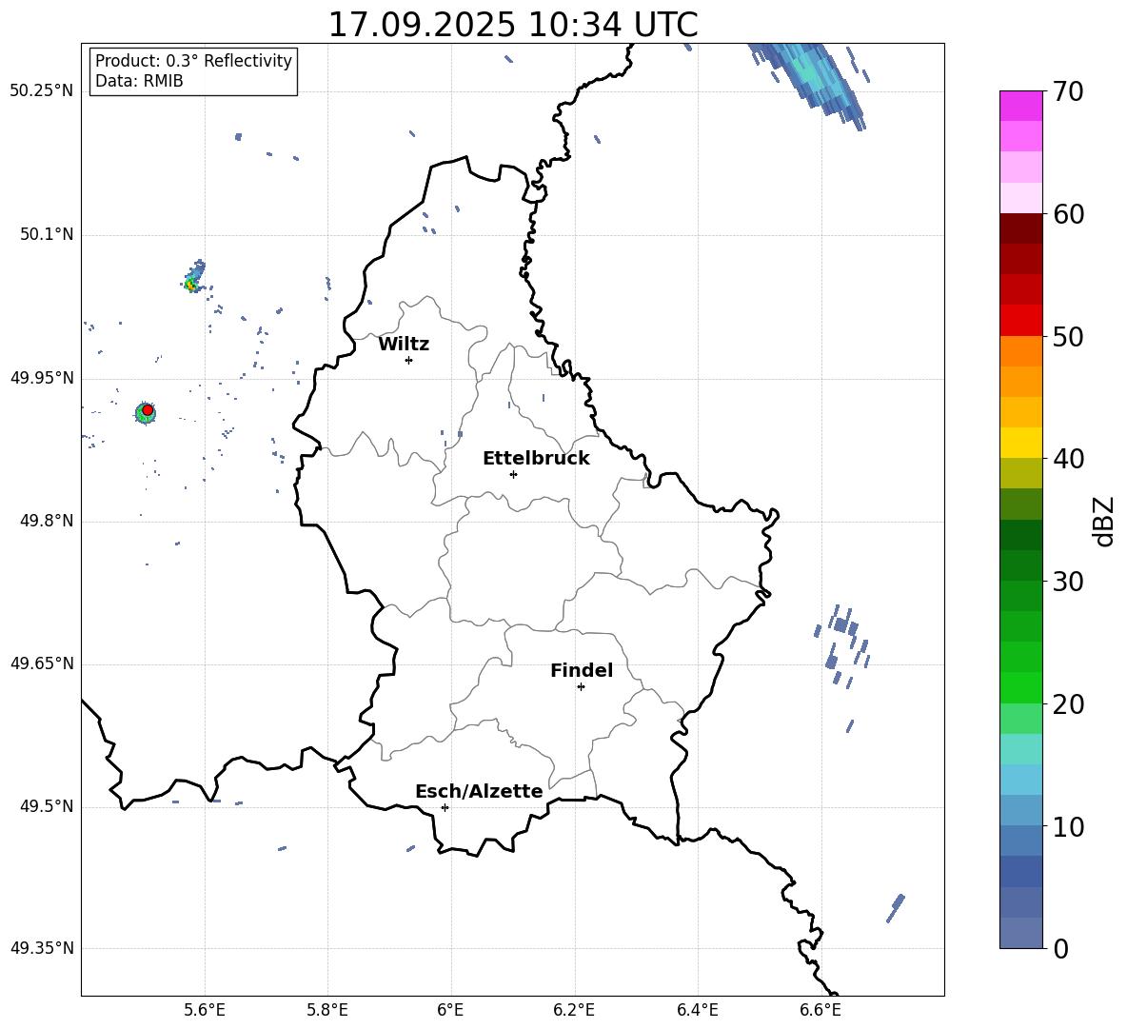The image size is (1127, 1029).
Task: Select the Esch/Alzette station label
Action: 479,791
